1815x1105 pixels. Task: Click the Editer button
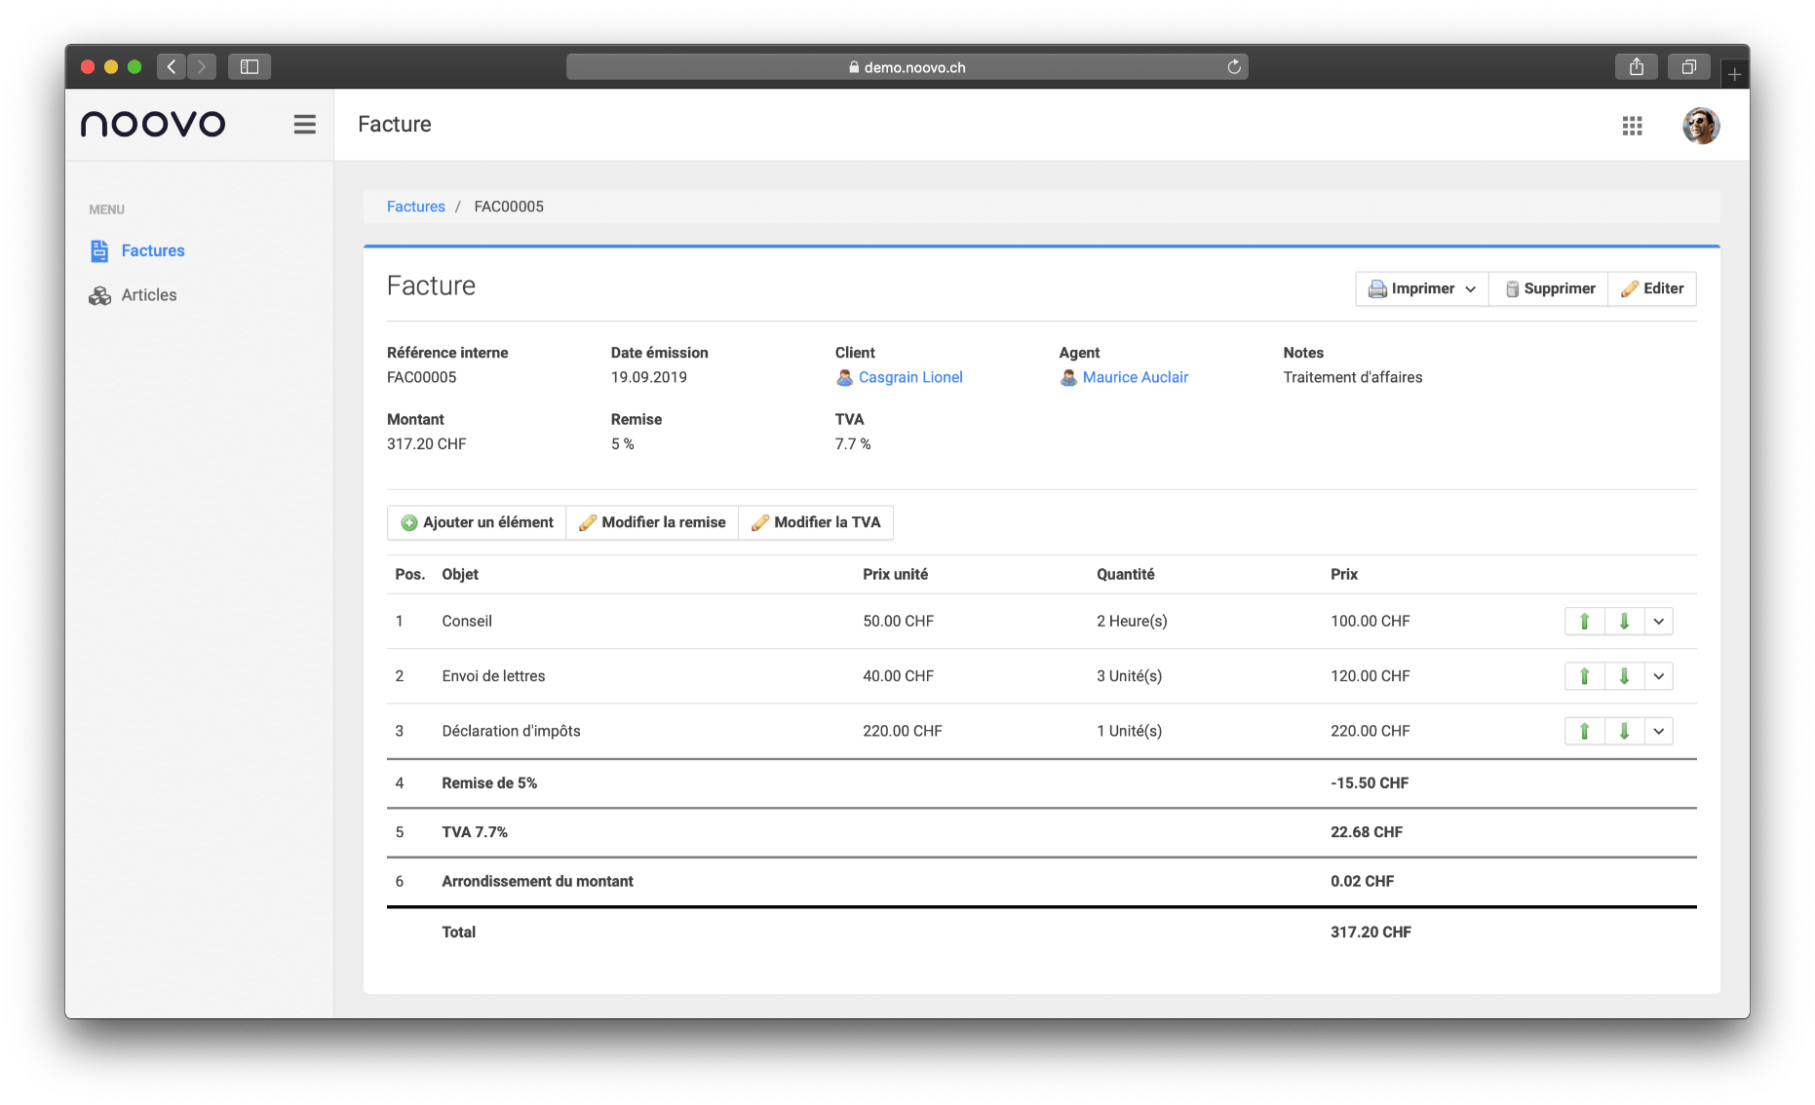[x=1652, y=289]
